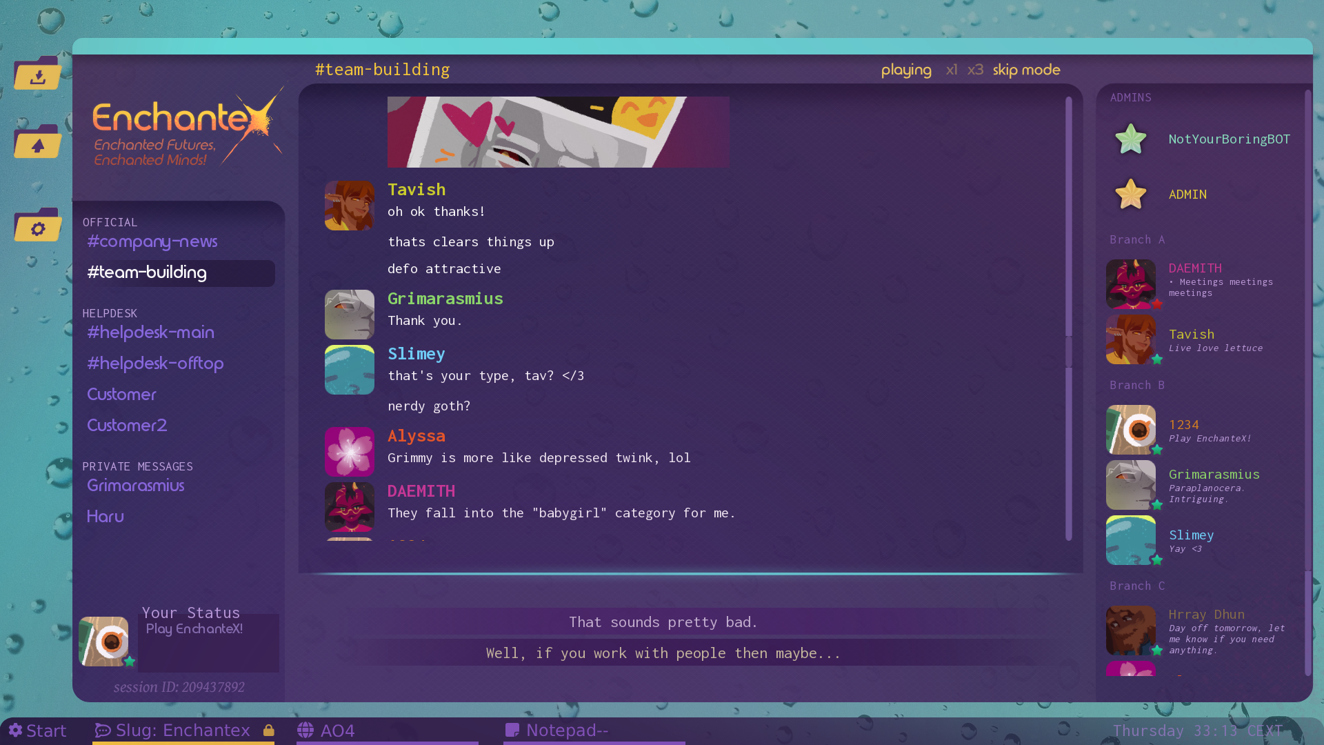The image size is (1324, 745).
Task: Set playback speed to x3
Action: [975, 70]
